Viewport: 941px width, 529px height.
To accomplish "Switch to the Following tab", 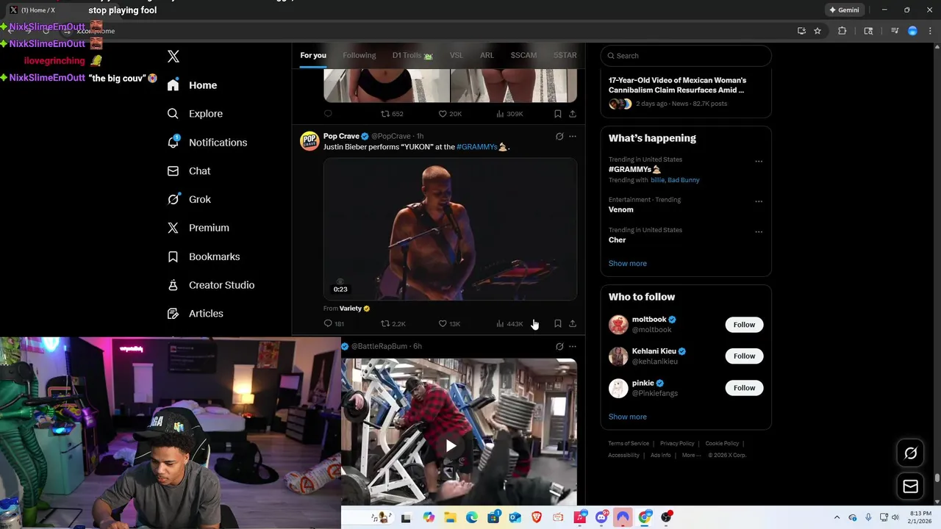I will (359, 55).
